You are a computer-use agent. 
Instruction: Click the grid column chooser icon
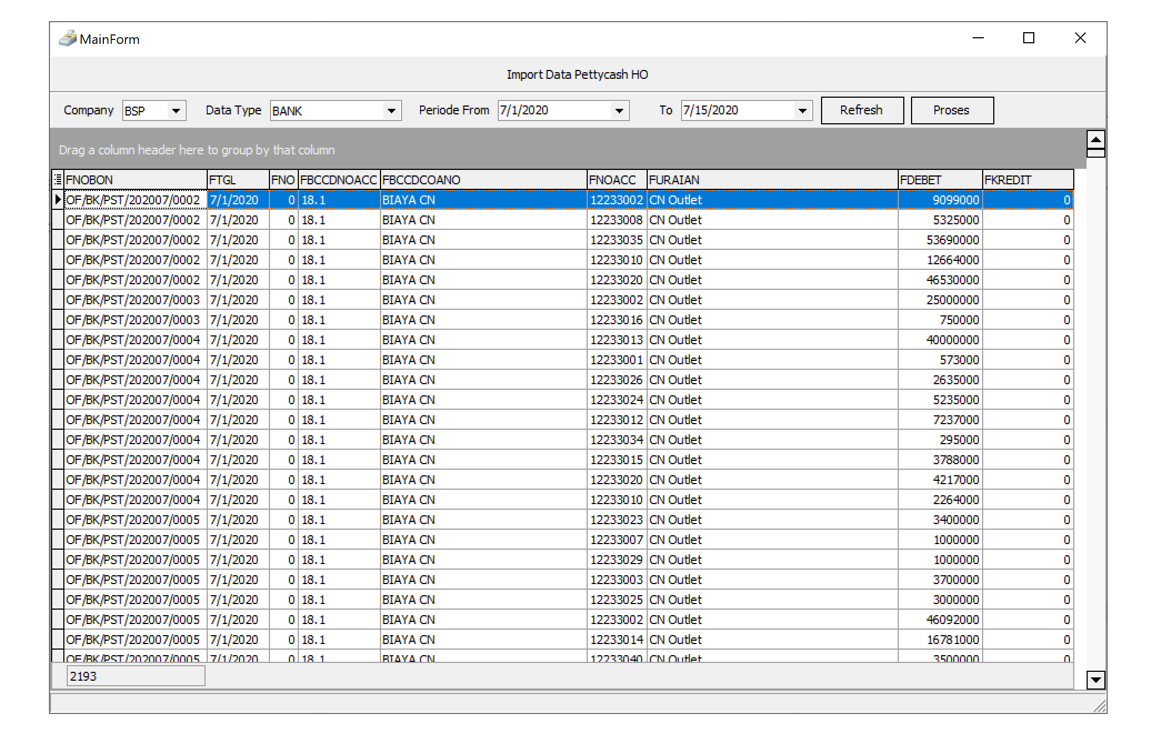click(x=58, y=179)
